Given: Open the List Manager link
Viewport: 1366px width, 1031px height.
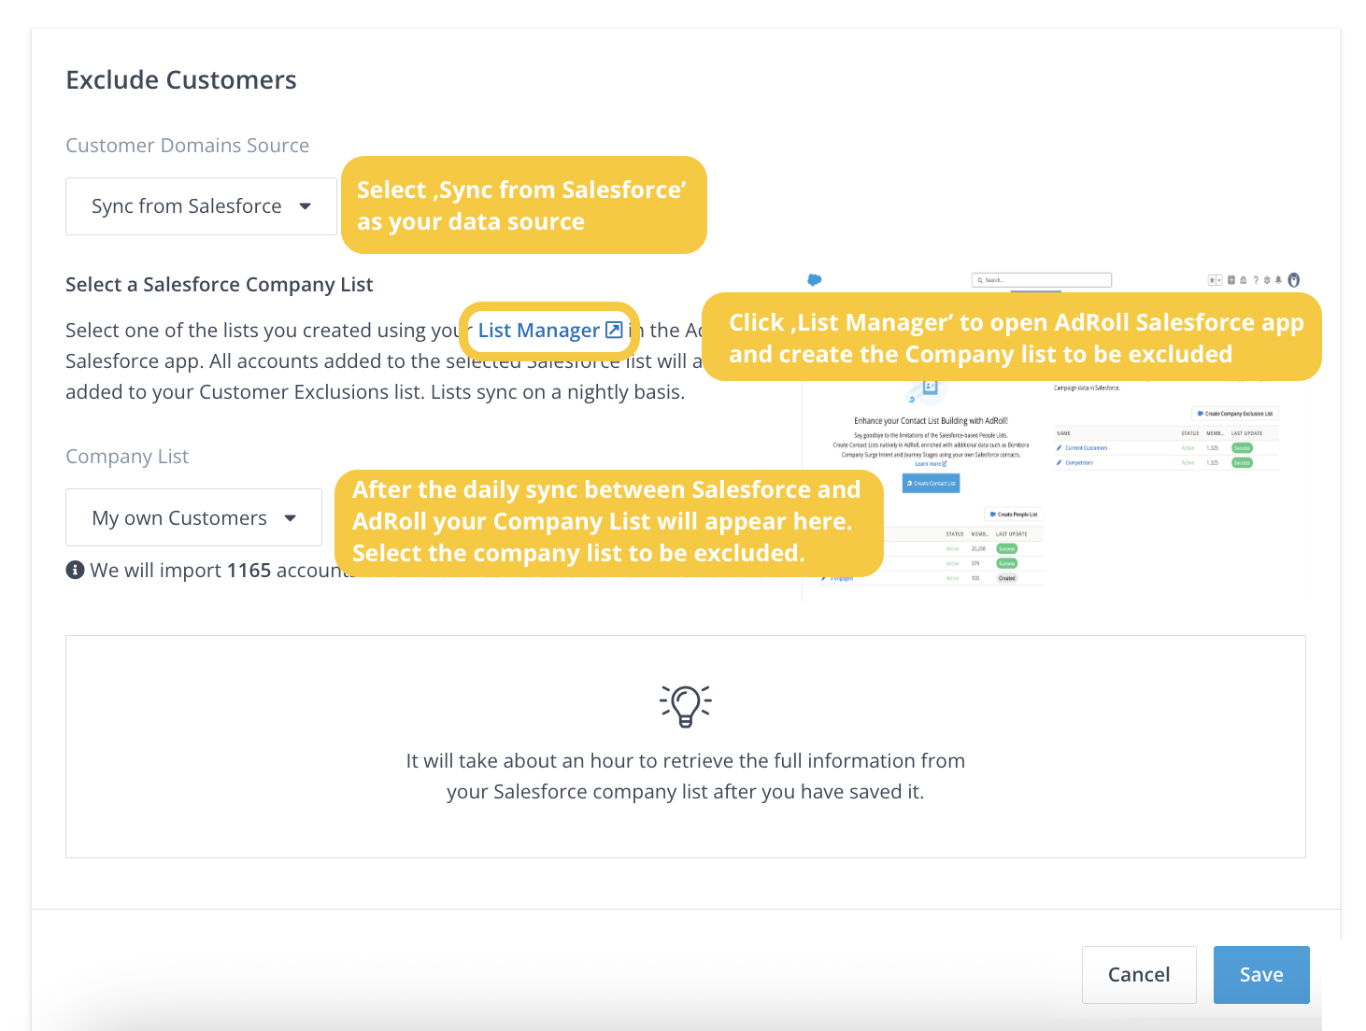Looking at the screenshot, I should coord(538,331).
